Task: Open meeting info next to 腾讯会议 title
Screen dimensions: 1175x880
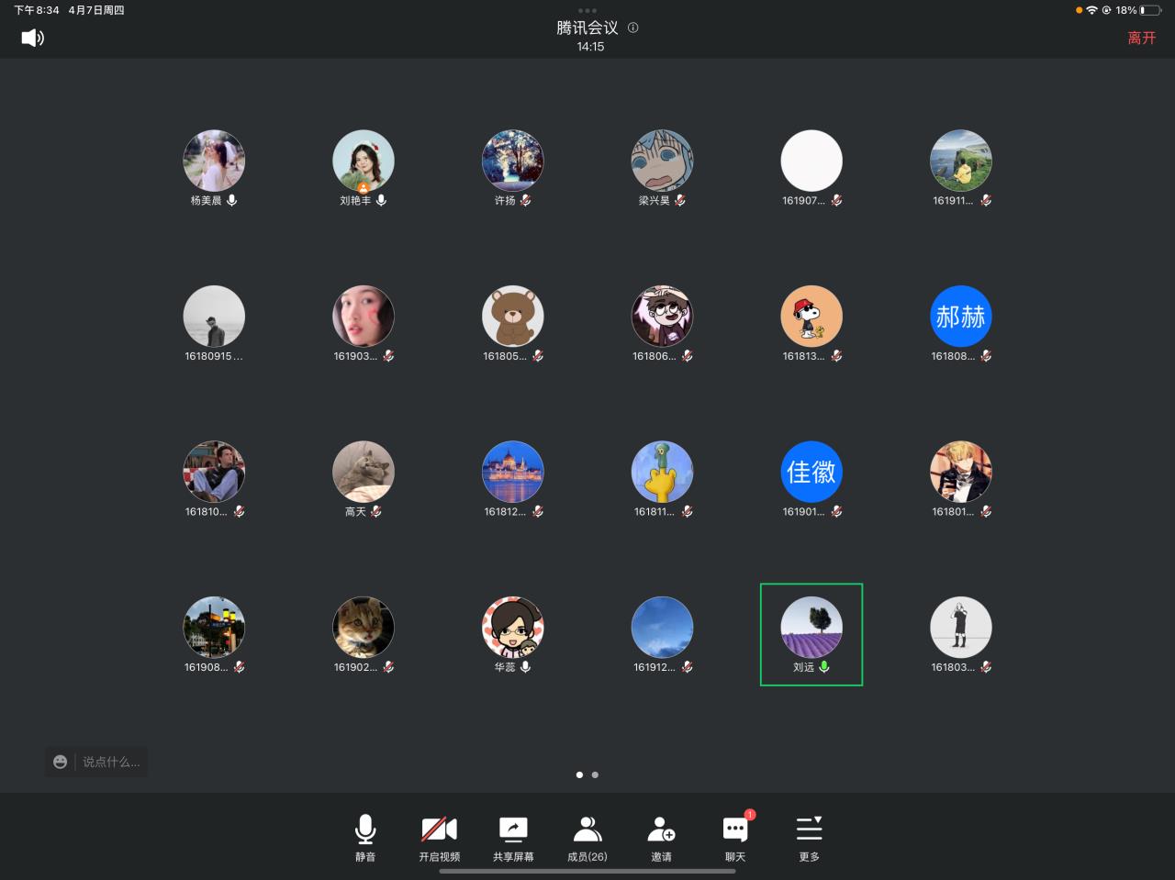Action: point(632,28)
